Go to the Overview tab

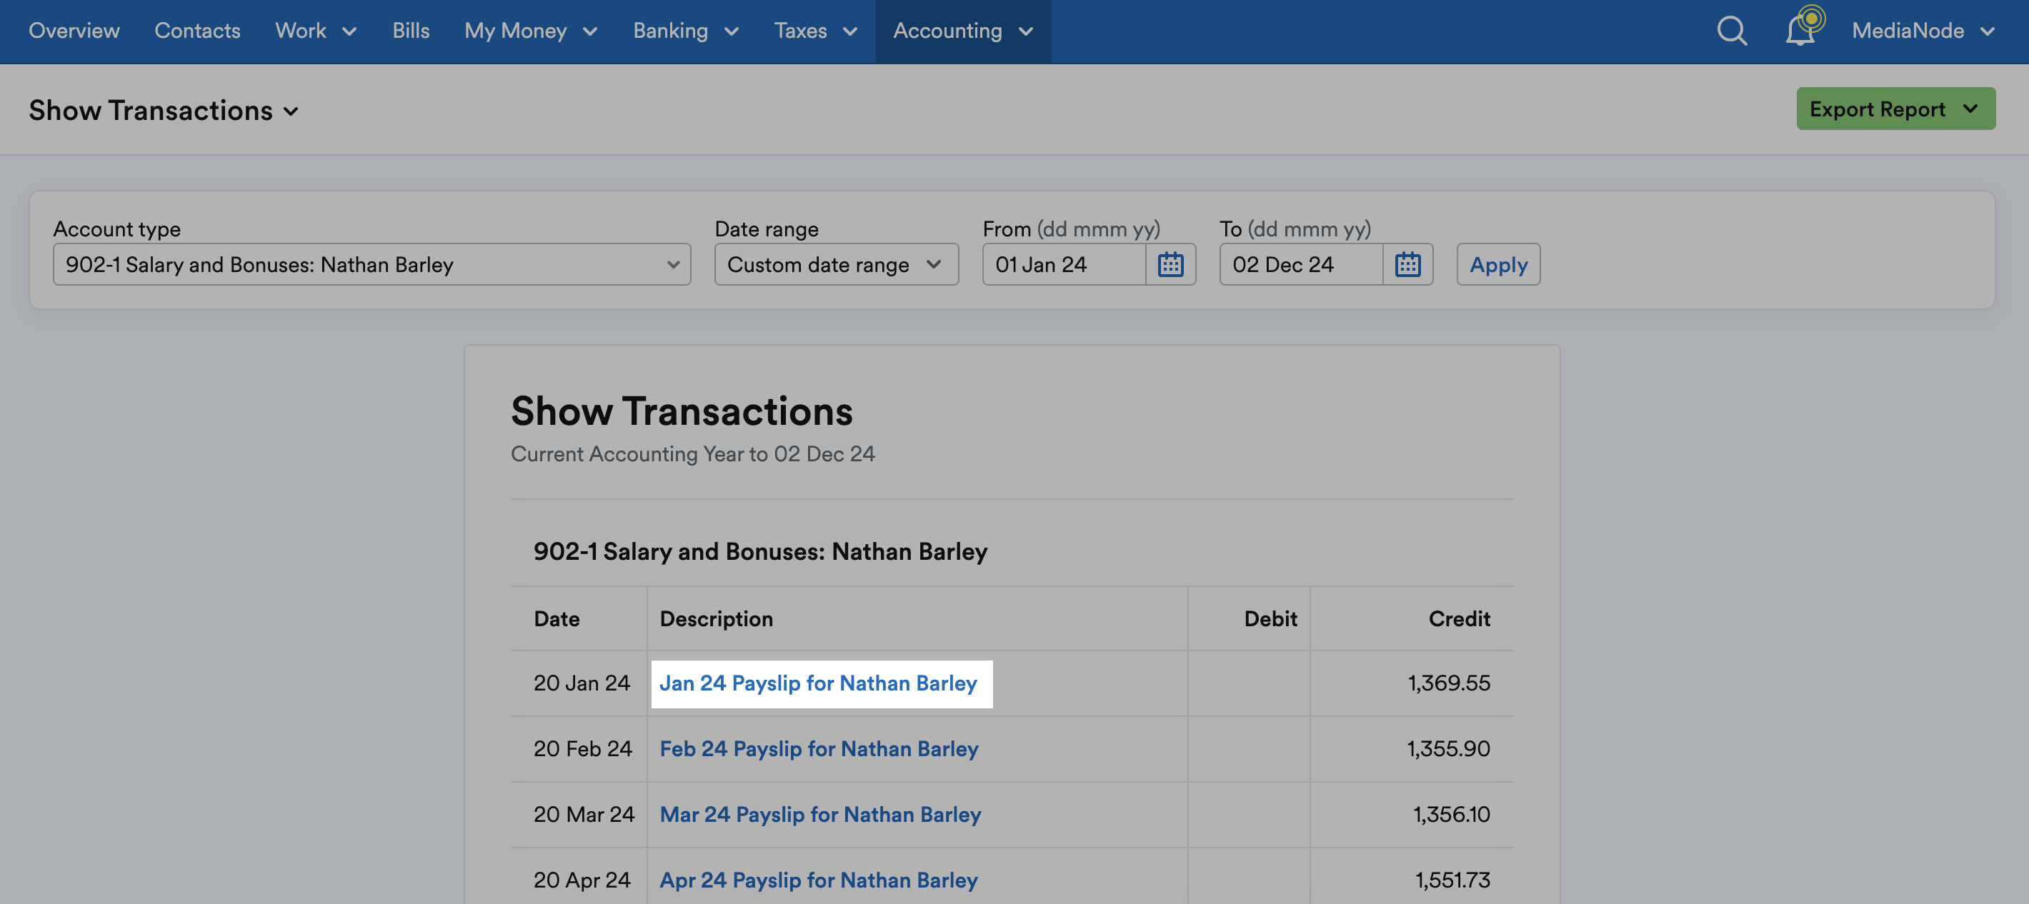coord(74,31)
